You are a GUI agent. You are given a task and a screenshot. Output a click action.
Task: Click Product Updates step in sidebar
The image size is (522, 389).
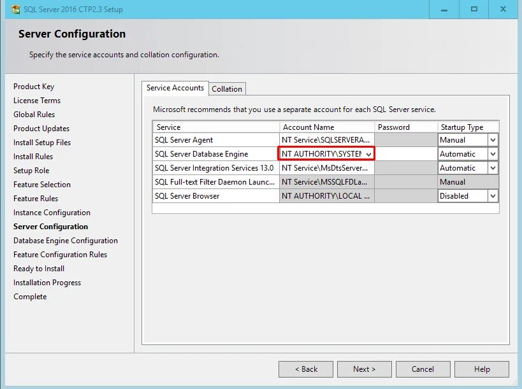click(41, 129)
